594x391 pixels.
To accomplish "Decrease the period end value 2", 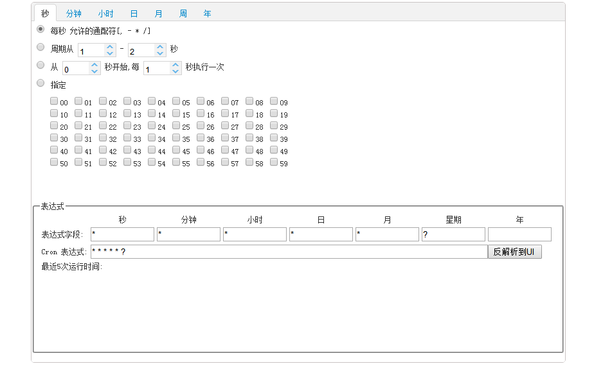I will click(x=160, y=53).
